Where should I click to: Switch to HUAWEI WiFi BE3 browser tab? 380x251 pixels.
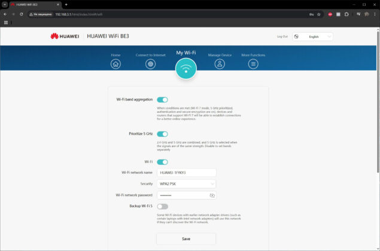(35, 5)
